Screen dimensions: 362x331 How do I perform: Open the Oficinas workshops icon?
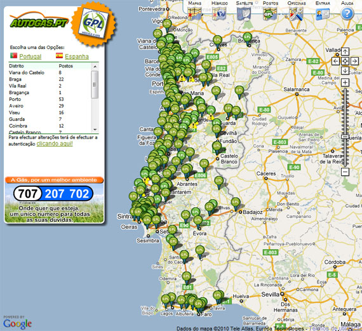click(x=297, y=13)
